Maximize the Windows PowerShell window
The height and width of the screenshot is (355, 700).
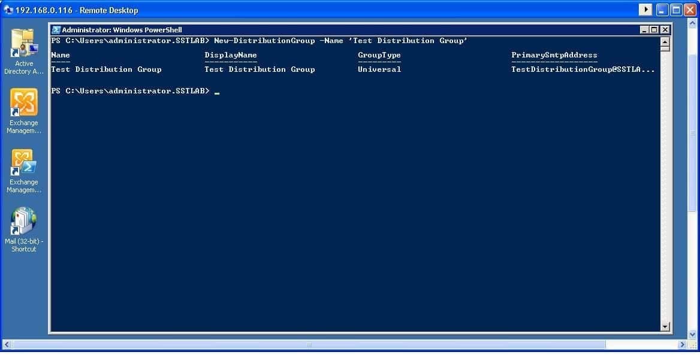(x=654, y=30)
